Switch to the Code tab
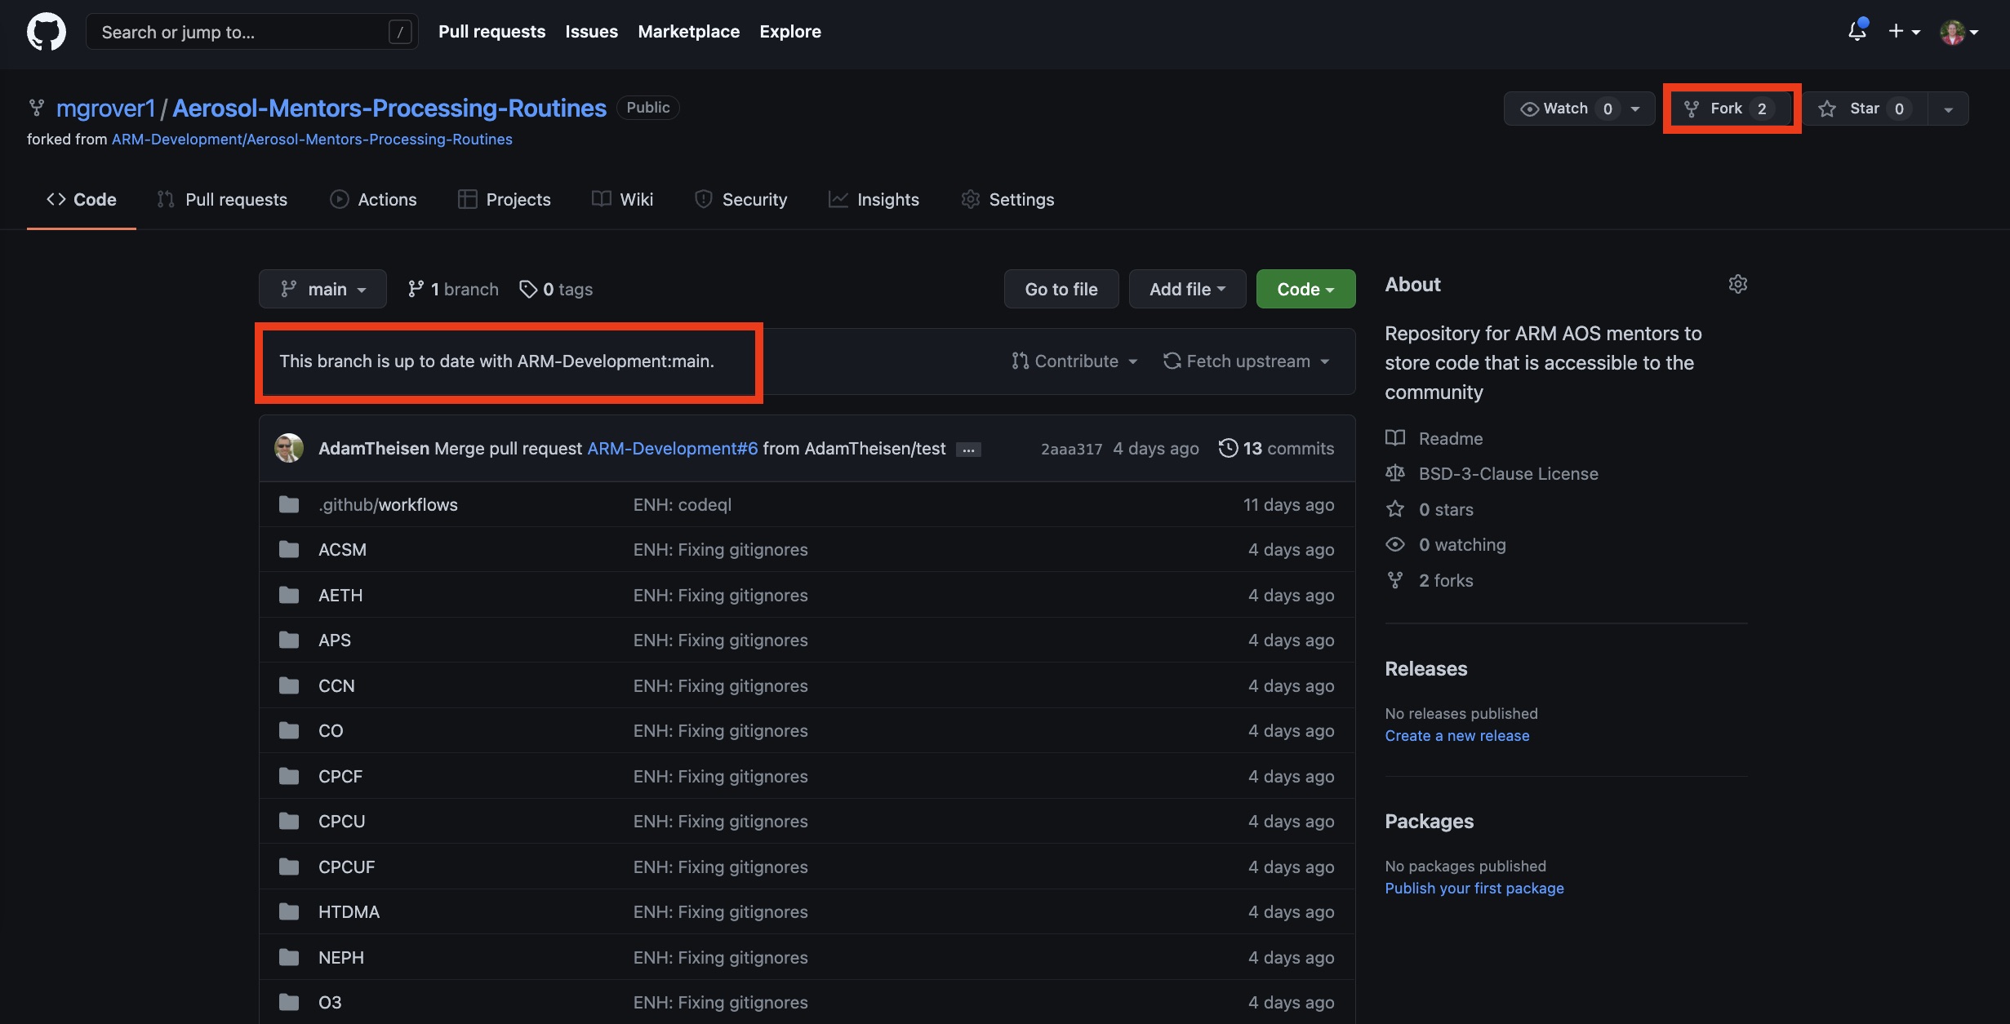2010x1024 pixels. [x=82, y=199]
